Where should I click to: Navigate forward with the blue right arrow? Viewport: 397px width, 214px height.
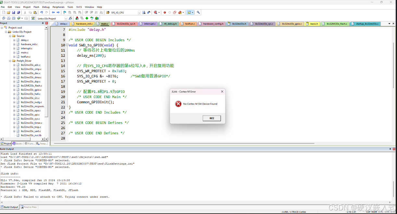pos(58,13)
